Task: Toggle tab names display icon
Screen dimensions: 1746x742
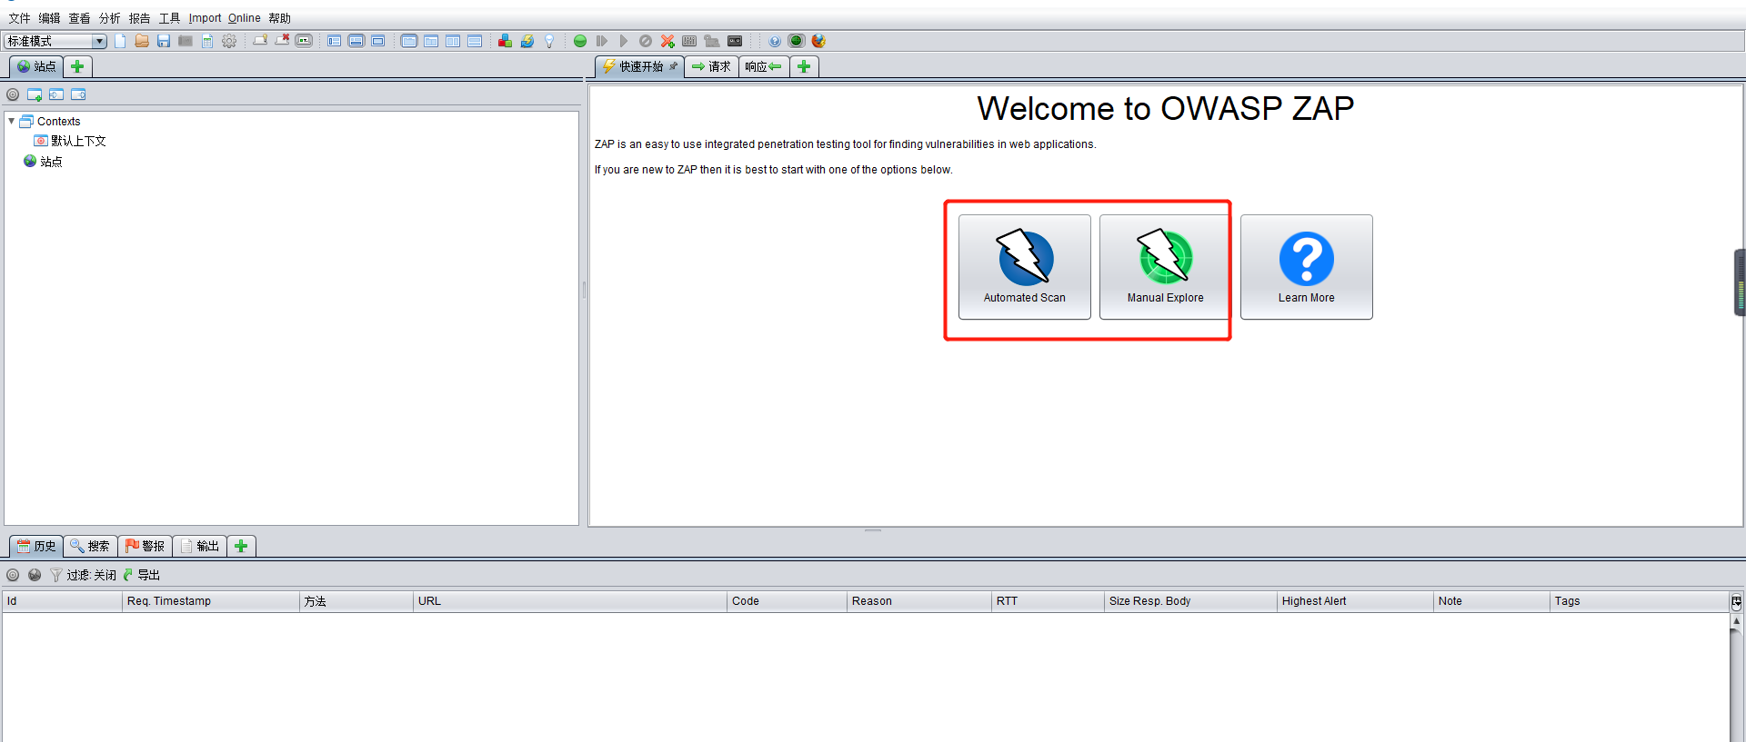Action: tap(304, 41)
